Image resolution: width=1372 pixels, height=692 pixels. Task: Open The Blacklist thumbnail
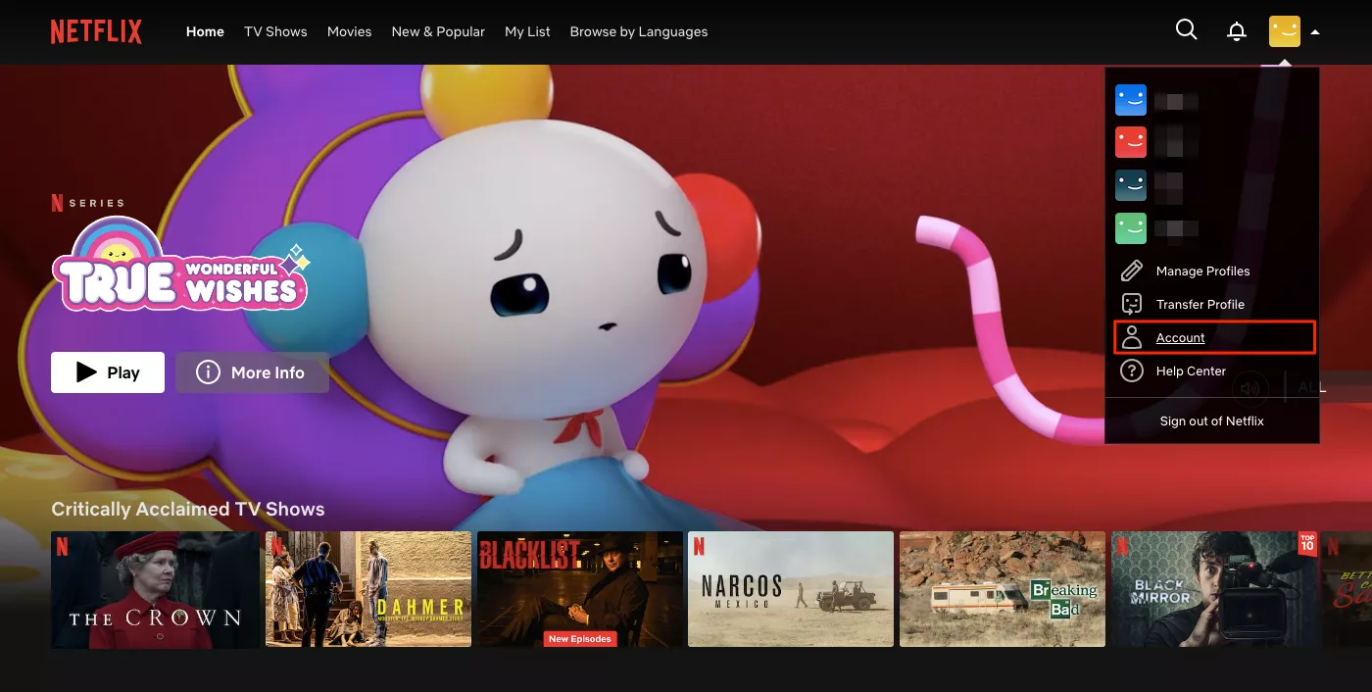[x=580, y=589]
